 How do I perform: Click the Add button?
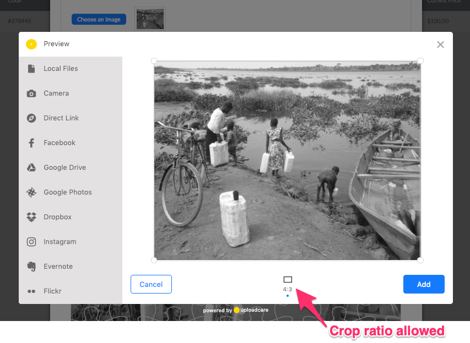point(424,284)
